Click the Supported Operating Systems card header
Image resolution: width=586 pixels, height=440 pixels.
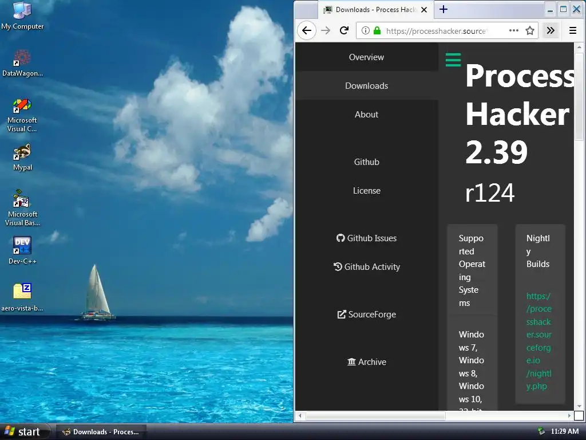[x=472, y=270]
